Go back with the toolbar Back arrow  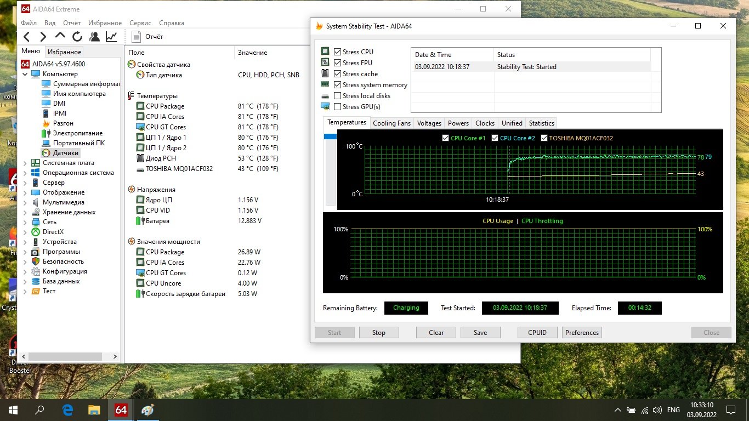(26, 37)
